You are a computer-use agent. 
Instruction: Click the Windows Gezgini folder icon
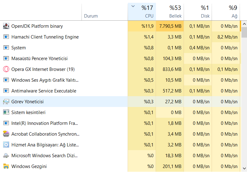(x=6, y=166)
